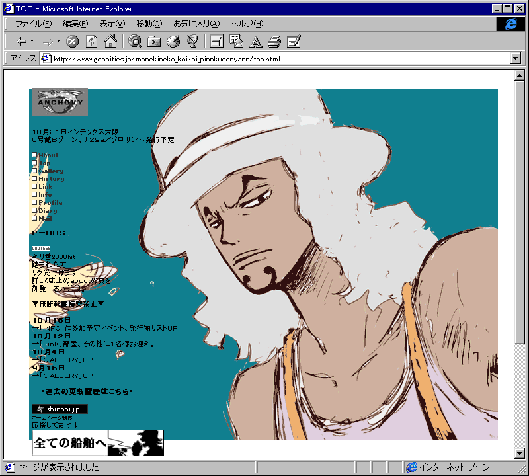Open the History icon

point(173,42)
